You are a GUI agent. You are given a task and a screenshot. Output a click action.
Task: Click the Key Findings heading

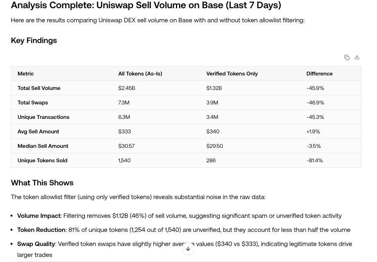34,40
